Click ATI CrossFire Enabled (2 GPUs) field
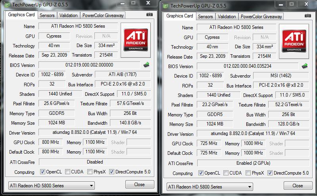The height and width of the screenshot is (196, 317). (253, 163)
